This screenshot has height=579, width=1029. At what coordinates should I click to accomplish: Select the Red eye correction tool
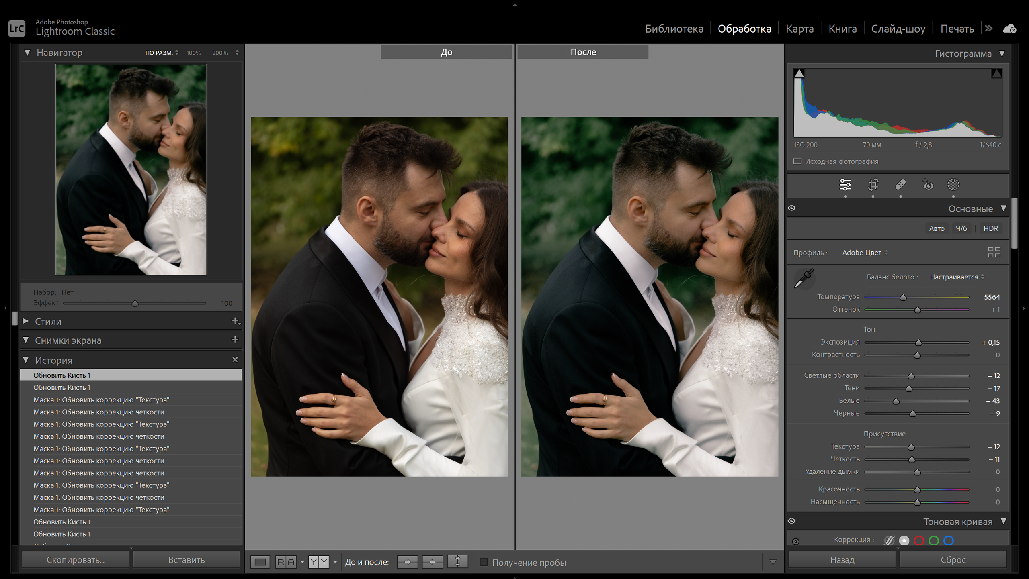click(x=928, y=185)
